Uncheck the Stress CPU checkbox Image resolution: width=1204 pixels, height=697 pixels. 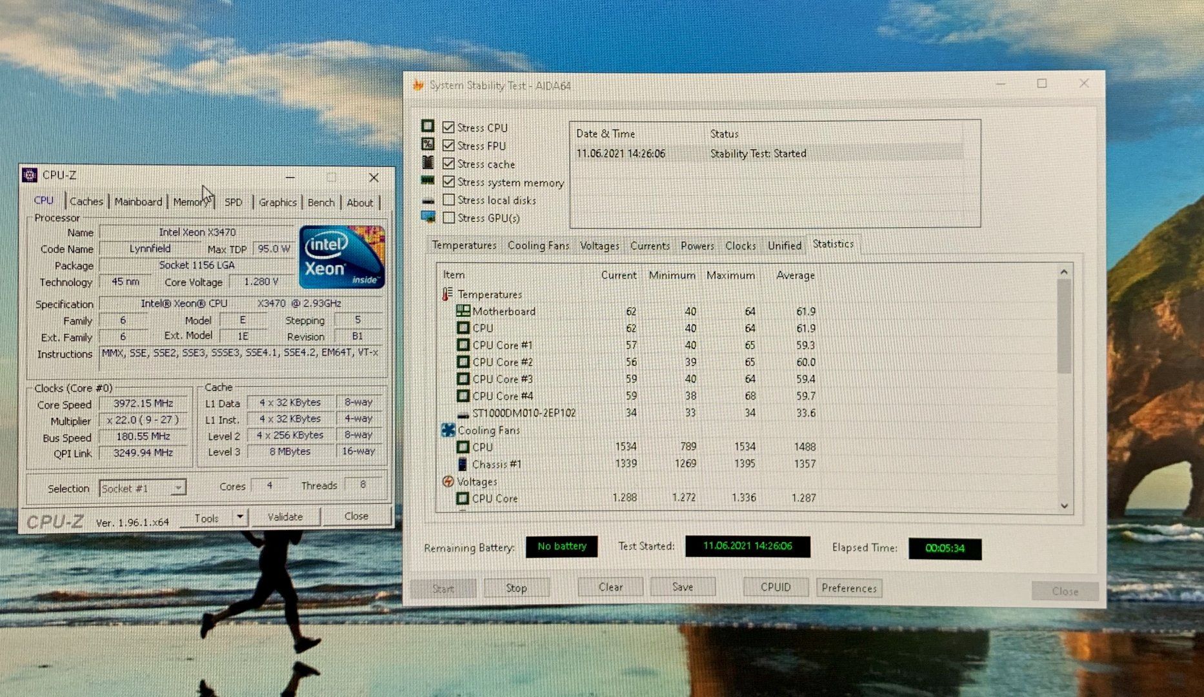[448, 127]
